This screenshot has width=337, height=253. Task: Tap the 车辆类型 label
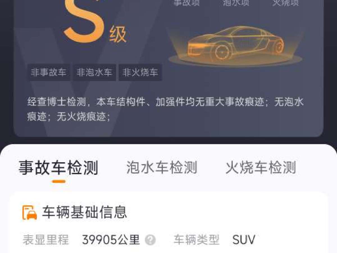coord(196,240)
